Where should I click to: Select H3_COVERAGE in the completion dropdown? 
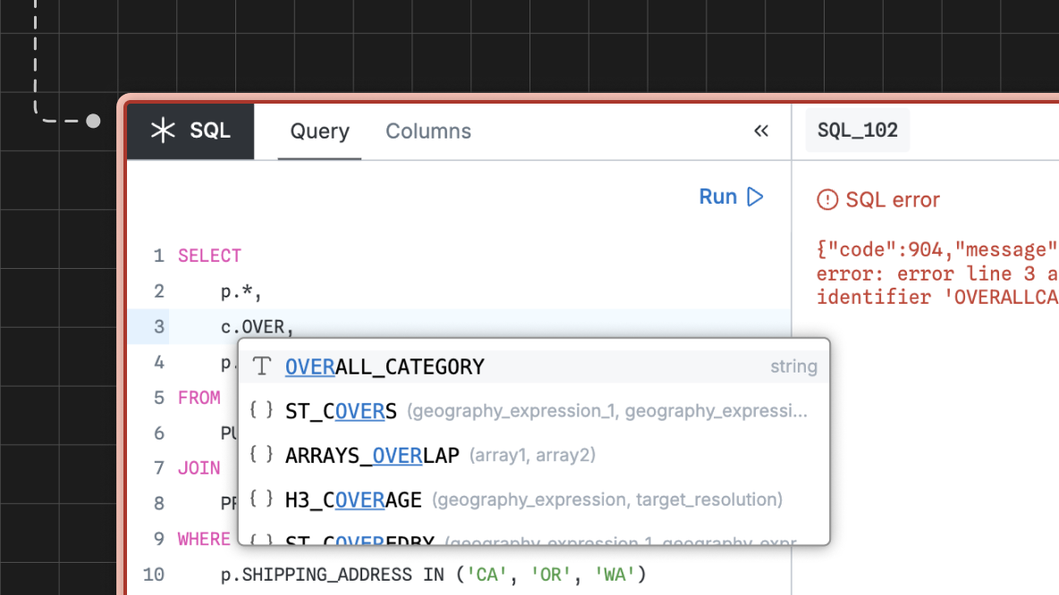353,499
